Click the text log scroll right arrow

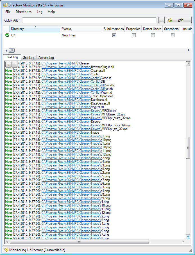[x=183, y=242]
